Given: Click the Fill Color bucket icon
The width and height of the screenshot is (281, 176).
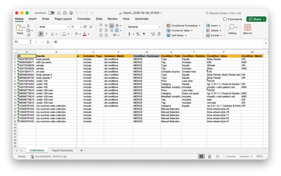Looking at the screenshot, I should tap(76, 34).
